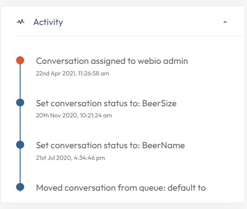Select the blue dot beside Moved conversation entry

(x=20, y=187)
